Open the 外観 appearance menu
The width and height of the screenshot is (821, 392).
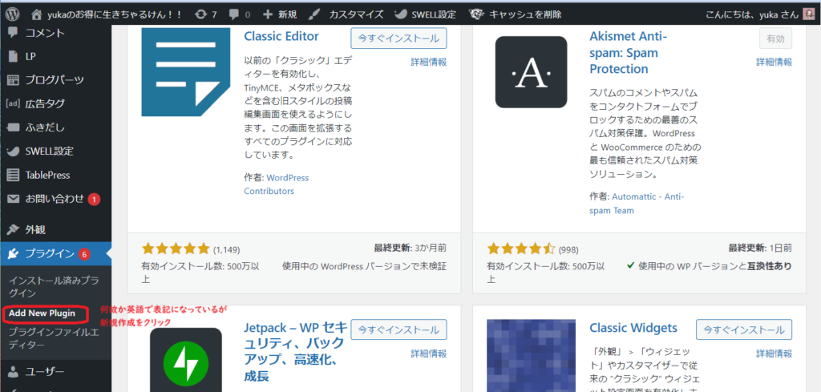tap(35, 229)
